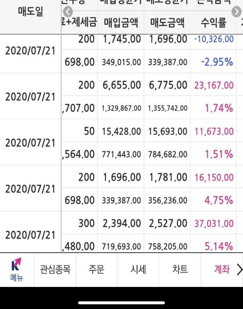
Task: Select the 1,329,867.00 purchase amount cell
Action: pos(122,108)
